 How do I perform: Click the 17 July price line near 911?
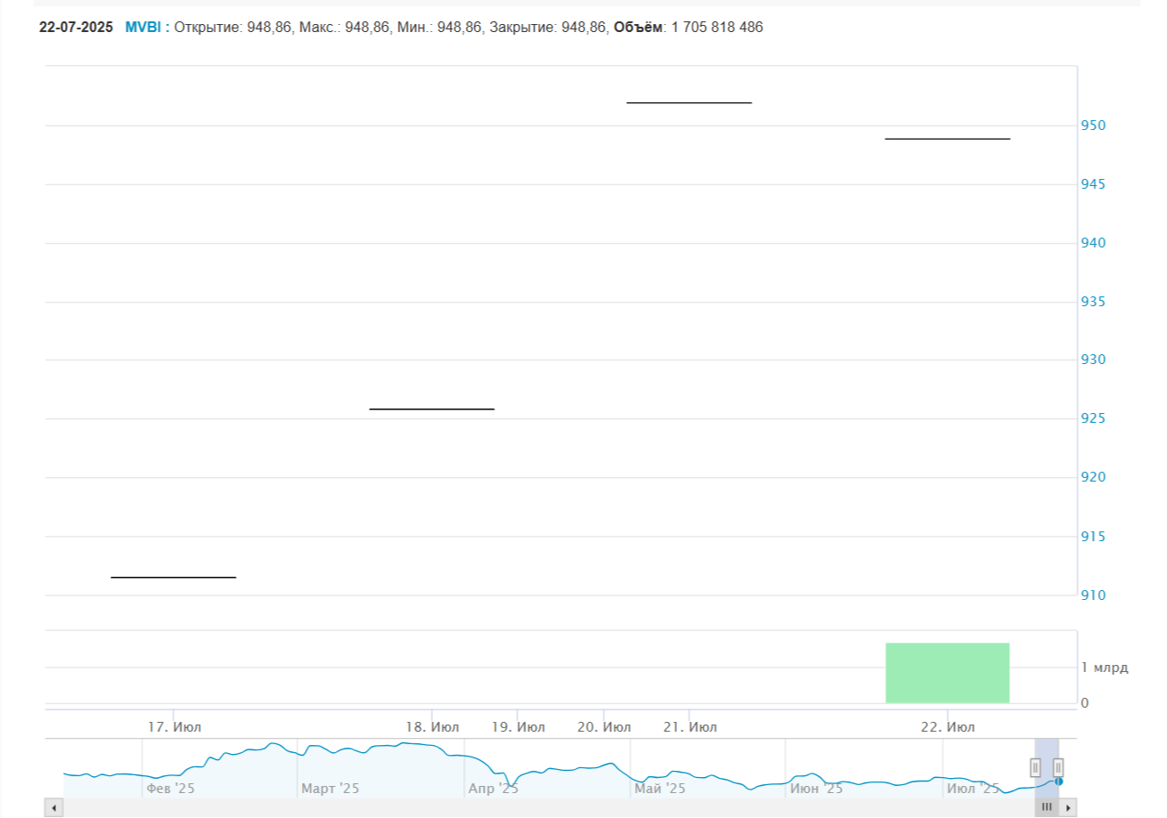tap(174, 578)
